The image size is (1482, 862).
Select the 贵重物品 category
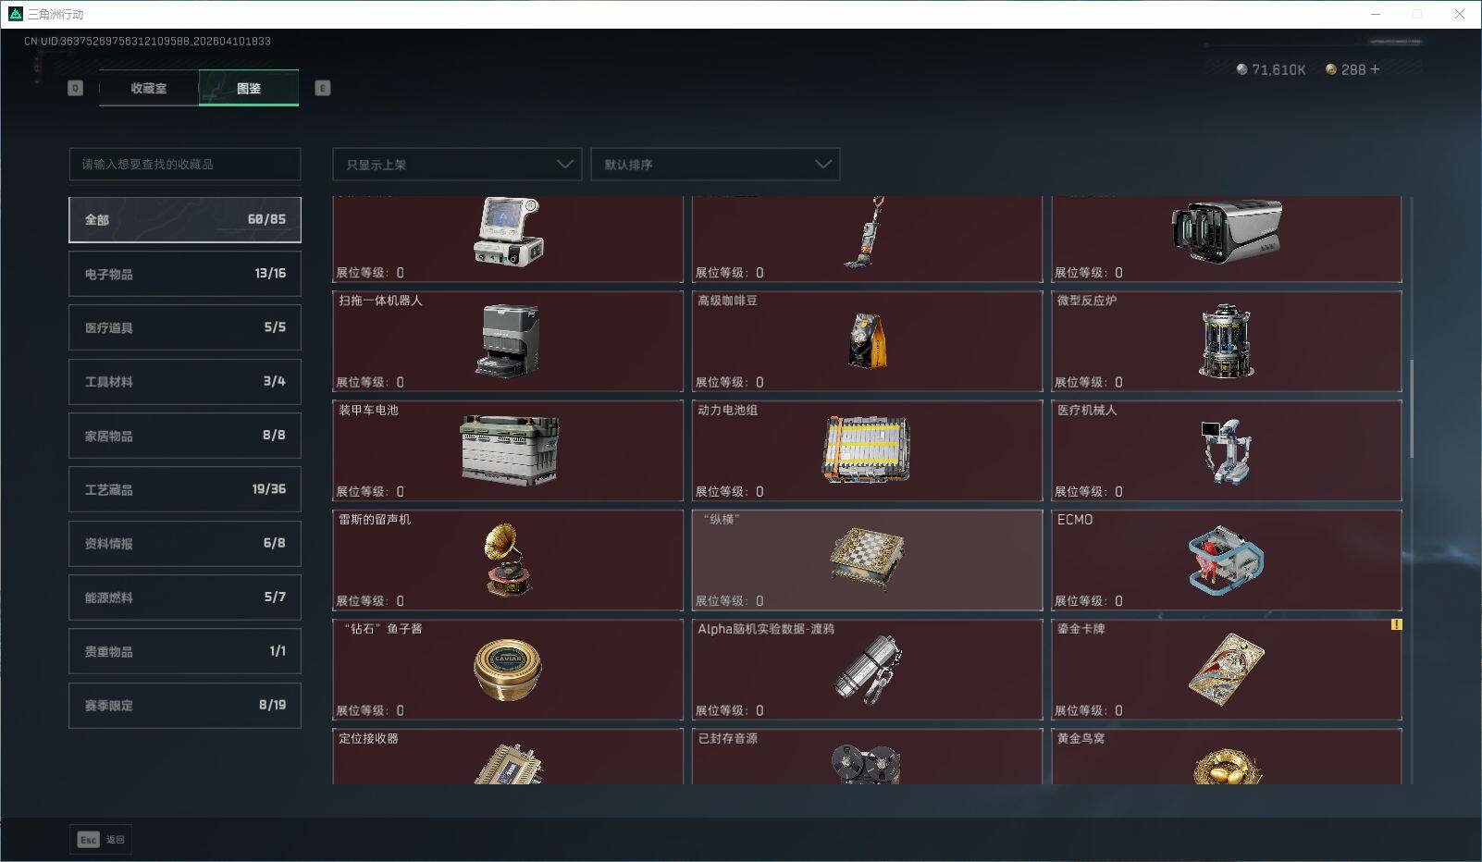click(x=185, y=651)
